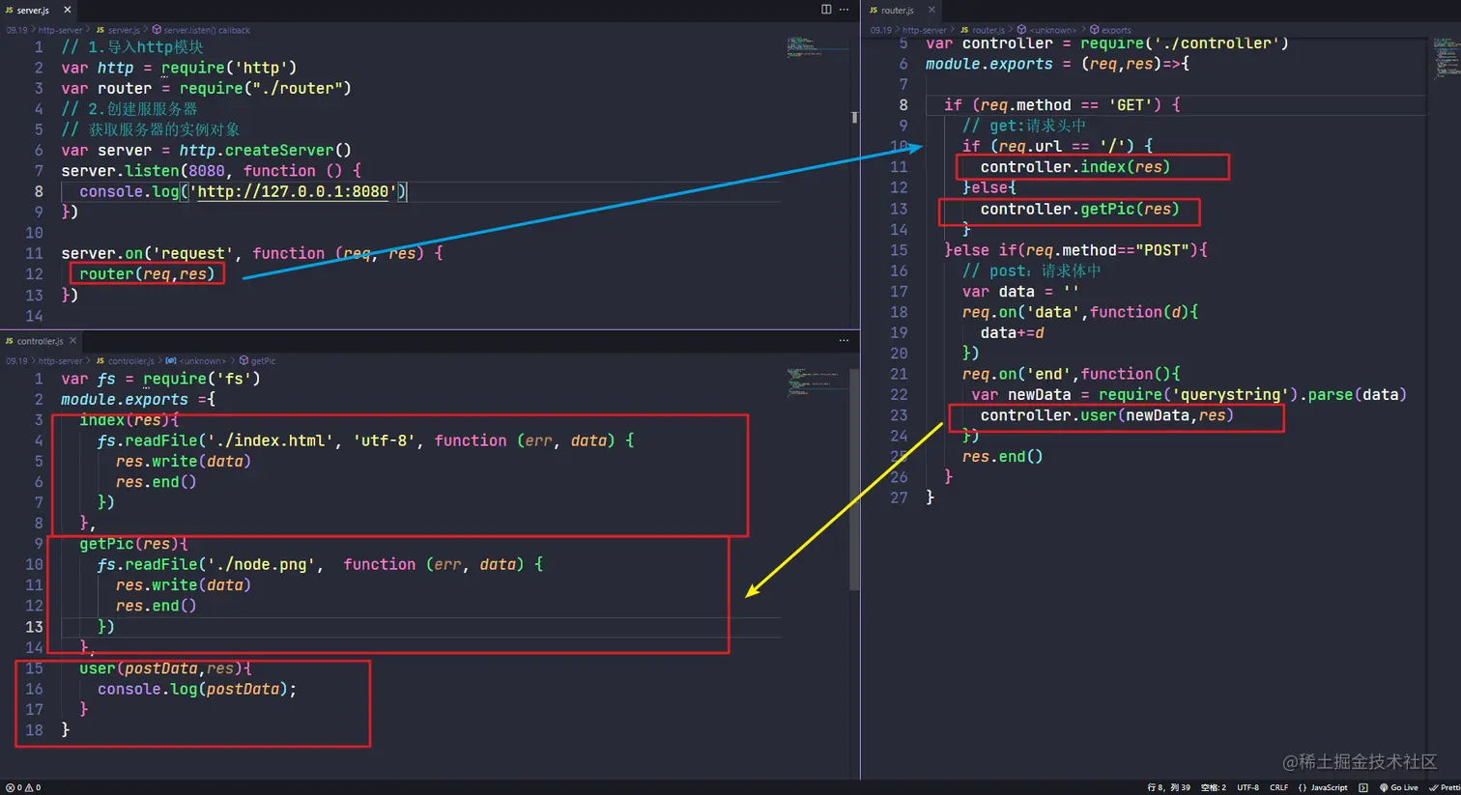The image size is (1461, 795).
Task: Click the errors icon in the status bar
Action: [11, 787]
